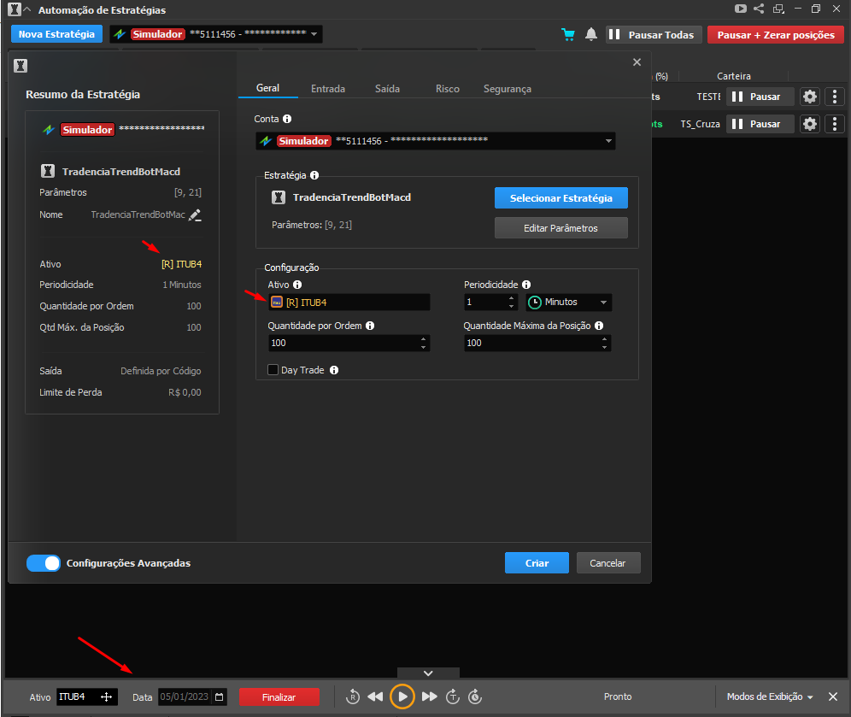
Task: Finalize the replay with Finalizar
Action: [279, 697]
